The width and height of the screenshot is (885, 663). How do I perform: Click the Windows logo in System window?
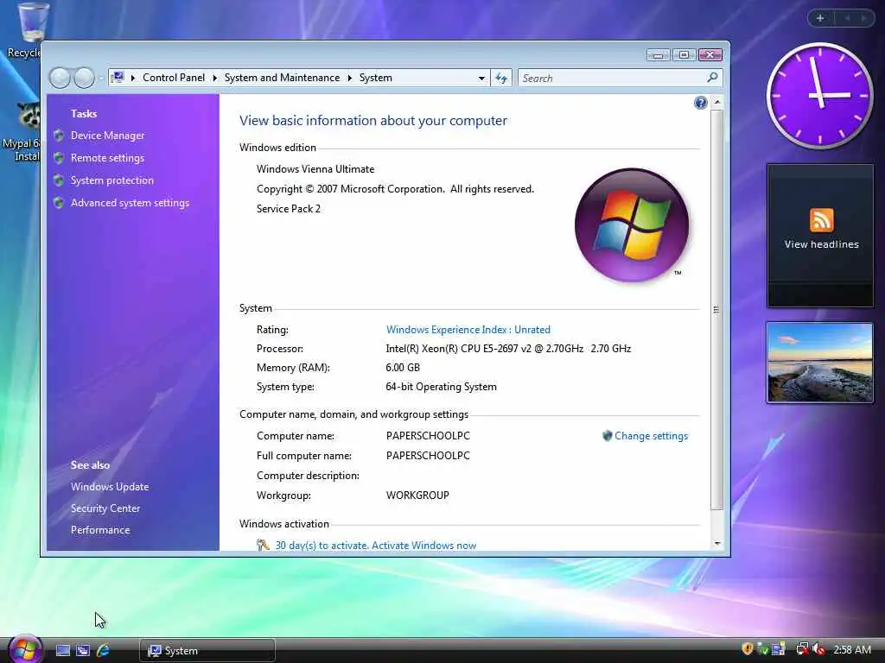pyautogui.click(x=632, y=225)
